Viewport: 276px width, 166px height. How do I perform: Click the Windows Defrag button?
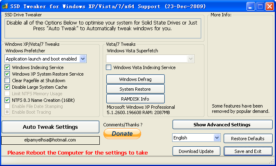(135, 79)
